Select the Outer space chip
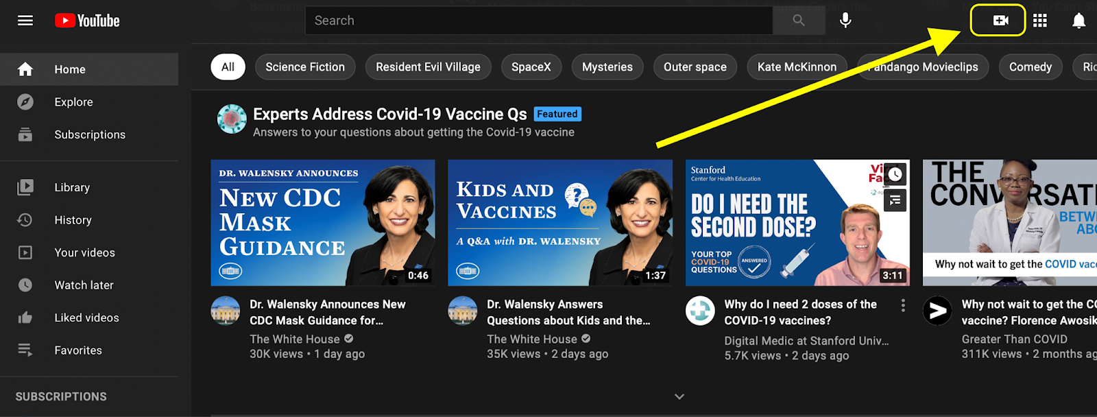Viewport: 1097px width, 417px height. 695,67
